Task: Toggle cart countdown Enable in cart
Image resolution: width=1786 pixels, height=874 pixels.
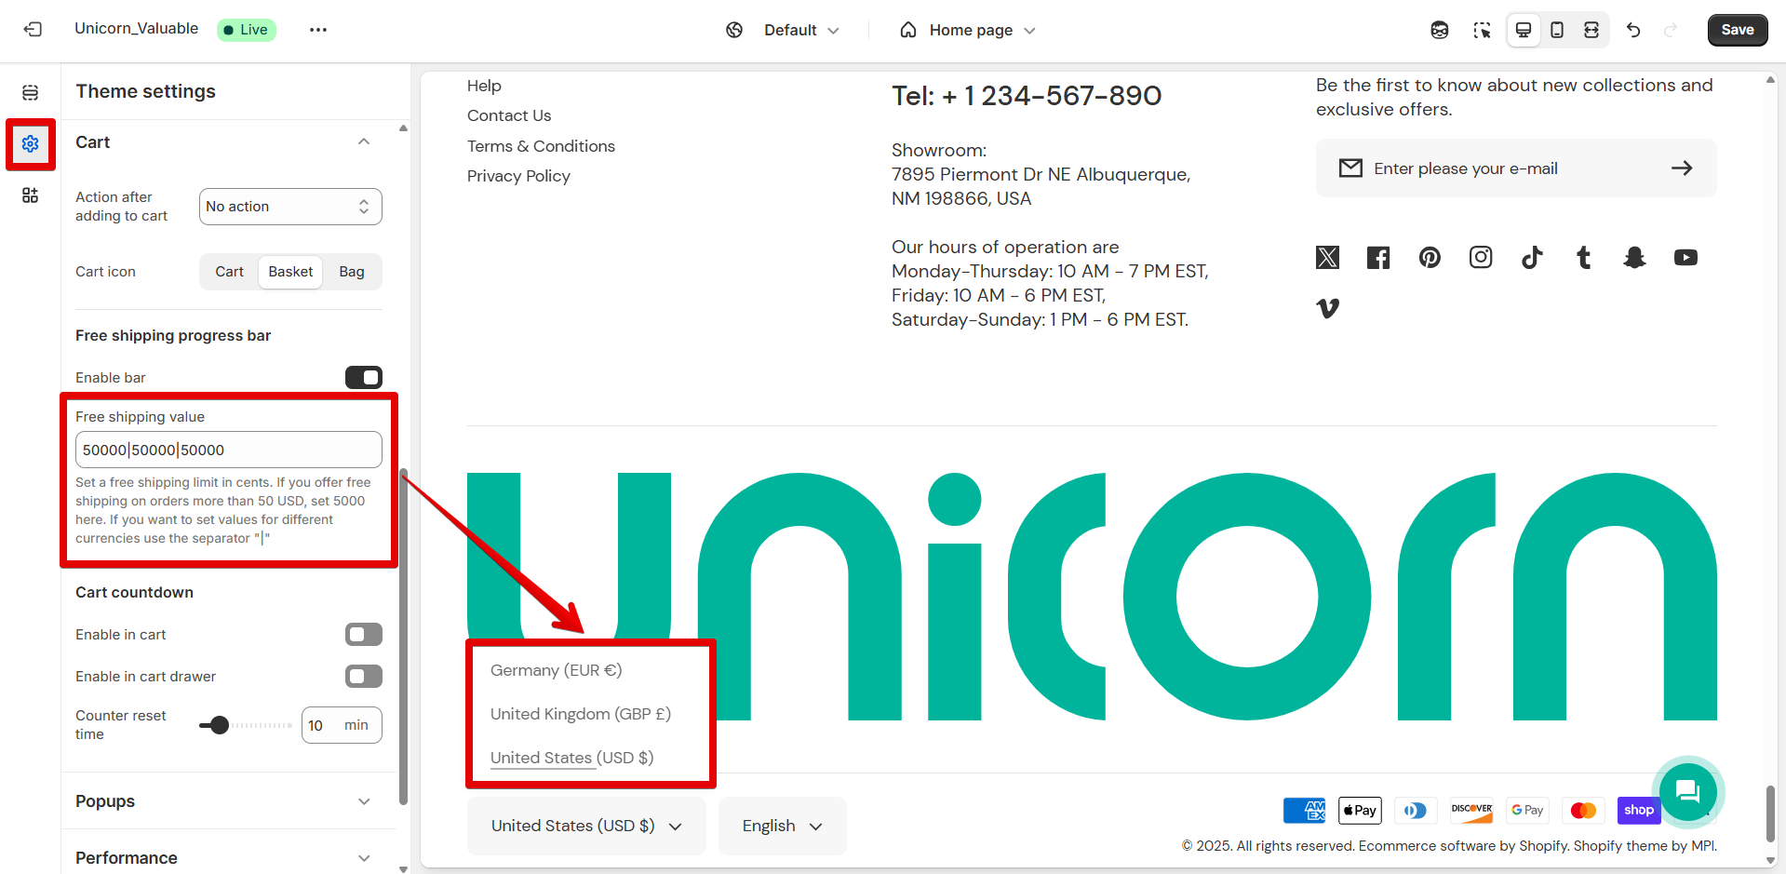Action: [363, 635]
